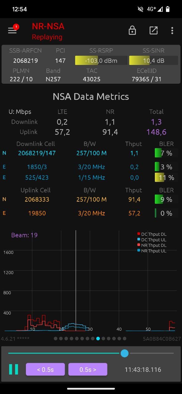
Task: Open the three-dot overflow menu
Action: 172,30
